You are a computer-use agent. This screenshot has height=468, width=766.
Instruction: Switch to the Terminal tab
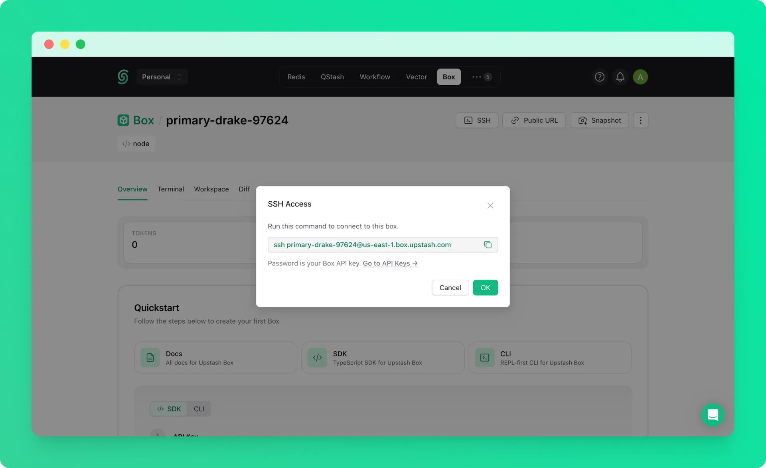(170, 189)
